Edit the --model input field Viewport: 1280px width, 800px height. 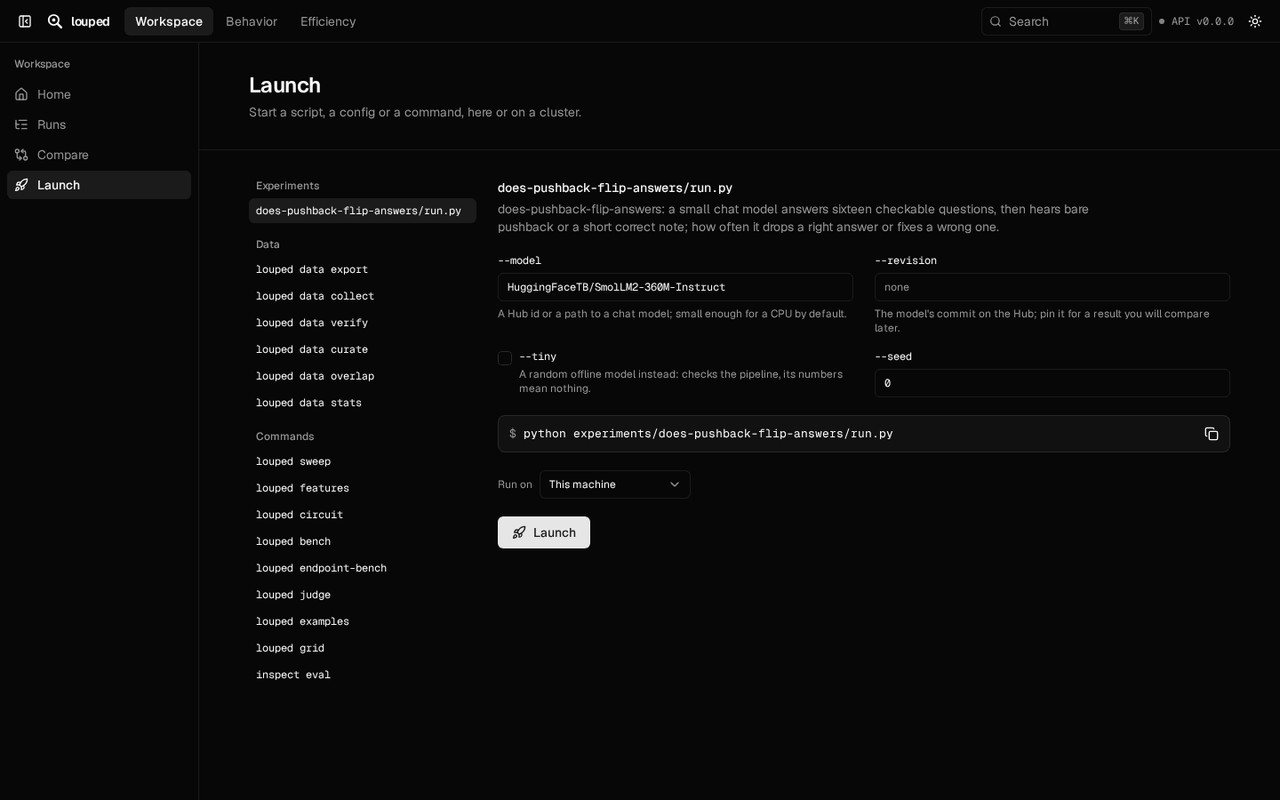(x=676, y=287)
